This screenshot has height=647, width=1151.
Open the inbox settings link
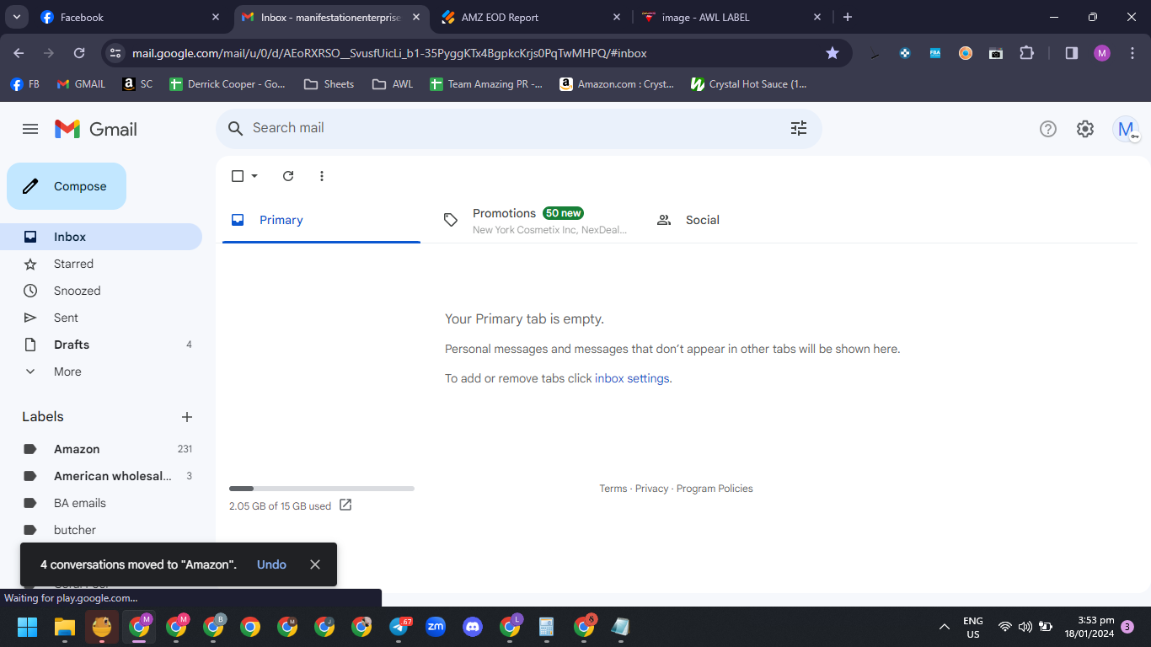point(632,378)
